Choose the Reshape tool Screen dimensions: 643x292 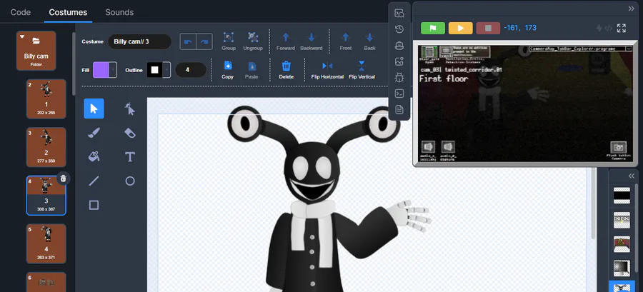(x=130, y=109)
